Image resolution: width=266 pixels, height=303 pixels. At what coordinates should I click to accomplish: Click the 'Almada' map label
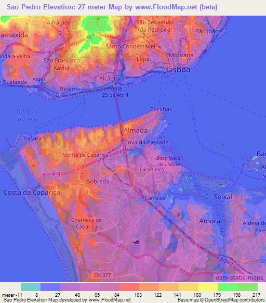coord(136,130)
